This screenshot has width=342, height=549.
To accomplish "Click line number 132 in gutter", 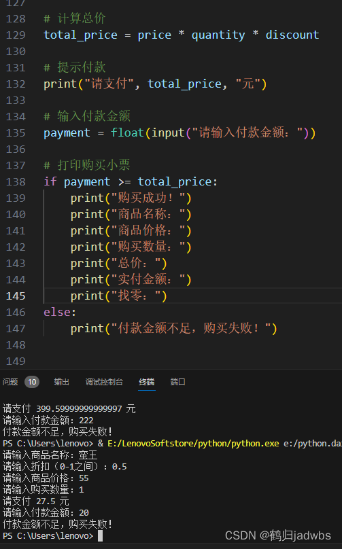I will coord(16,84).
